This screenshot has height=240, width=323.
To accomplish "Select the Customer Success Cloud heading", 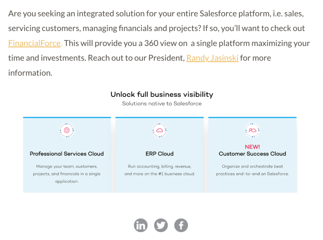I will (252, 154).
